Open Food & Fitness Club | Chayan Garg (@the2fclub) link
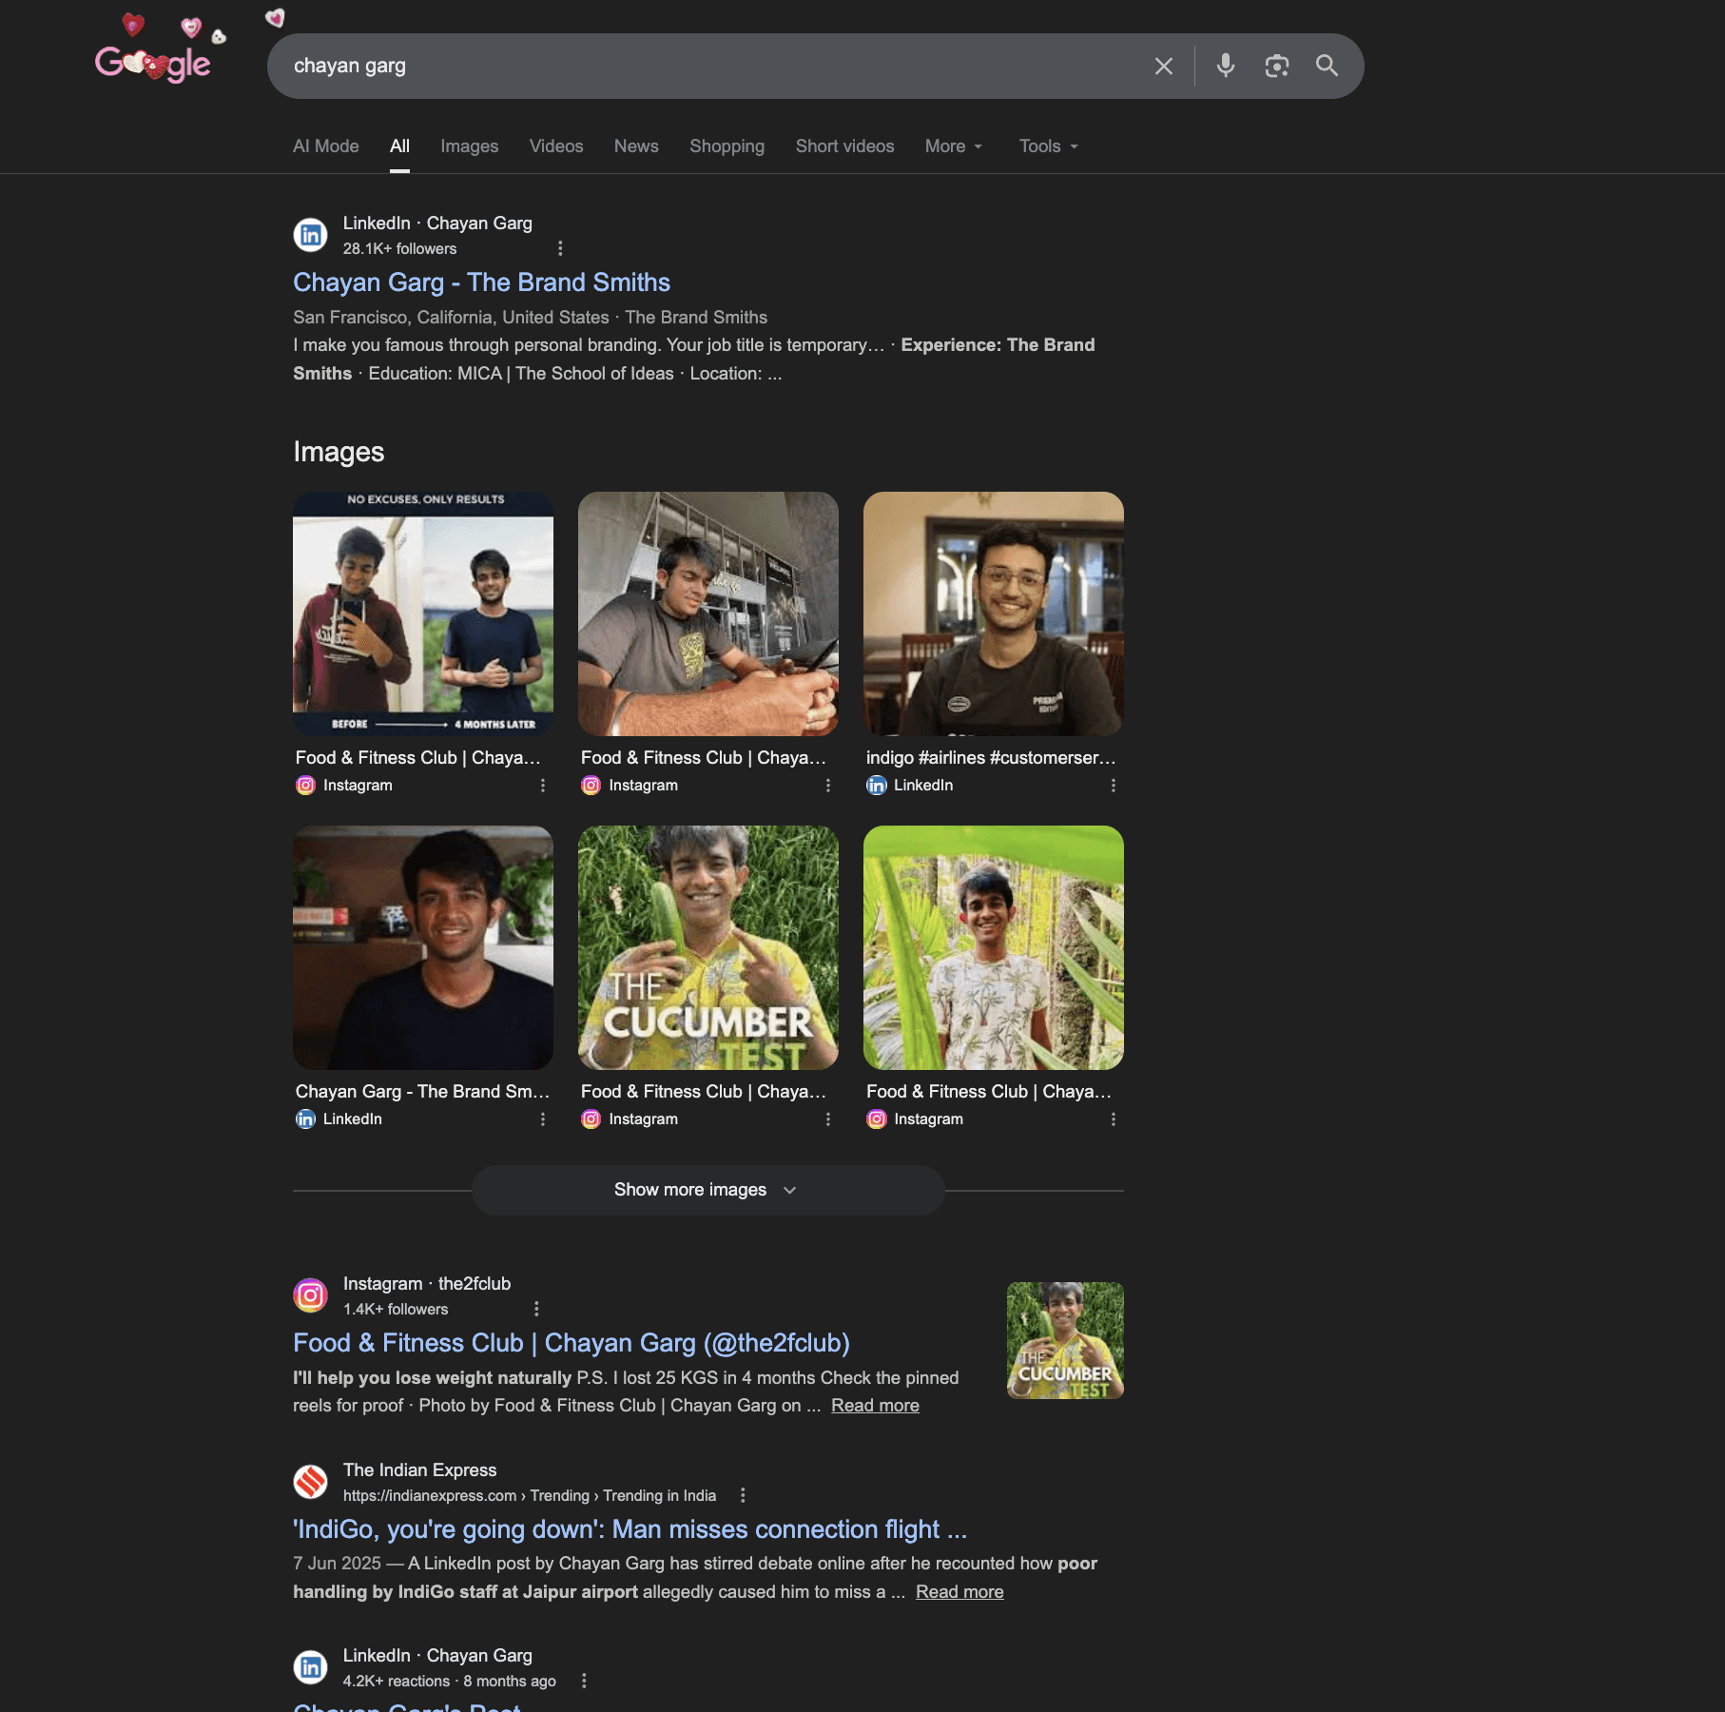This screenshot has height=1712, width=1725. pyautogui.click(x=572, y=1343)
